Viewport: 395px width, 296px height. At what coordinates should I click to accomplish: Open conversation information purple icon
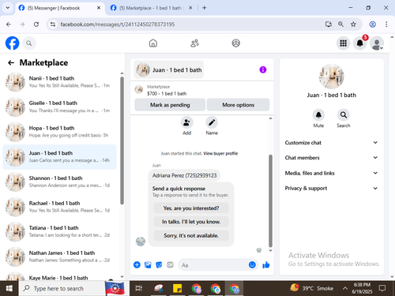tap(263, 69)
